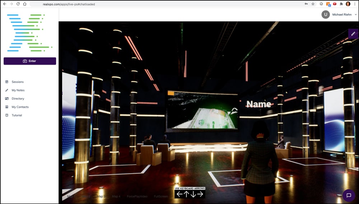
Task: Reload the page with refresh icon
Action: [x=18, y=4]
